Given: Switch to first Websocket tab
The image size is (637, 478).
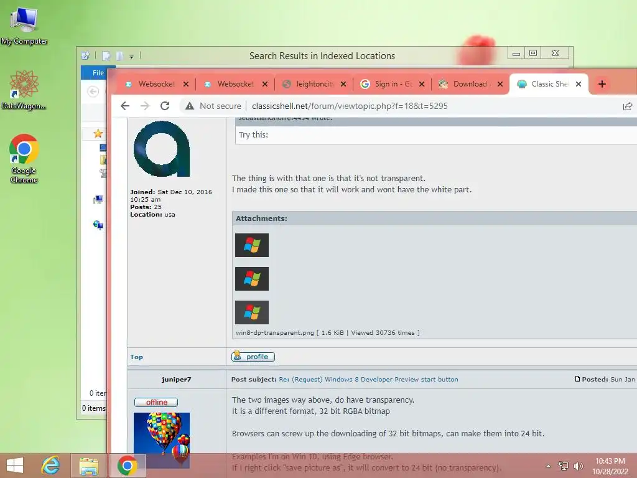Looking at the screenshot, I should 156,84.
